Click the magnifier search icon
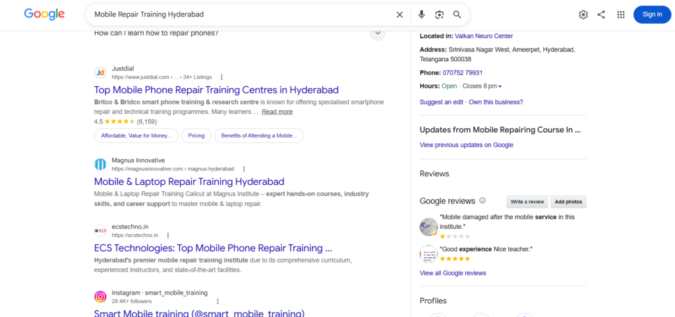 (457, 14)
